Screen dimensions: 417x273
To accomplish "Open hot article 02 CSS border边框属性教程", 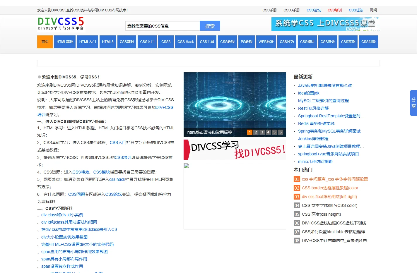I will (x=330, y=188).
